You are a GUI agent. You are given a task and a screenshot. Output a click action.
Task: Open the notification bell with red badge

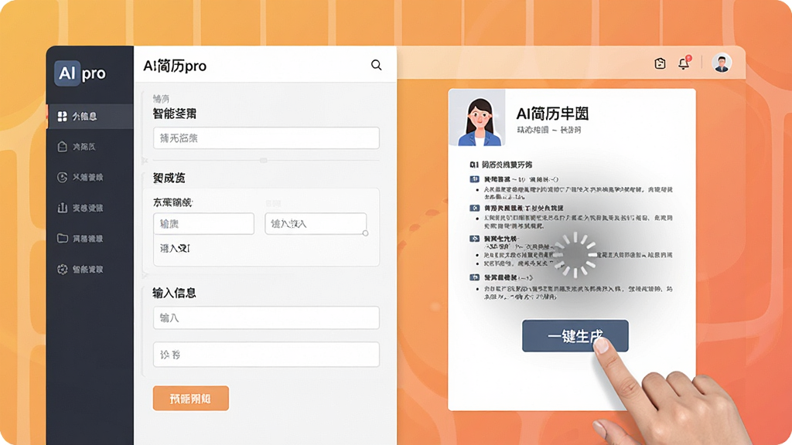pos(684,63)
